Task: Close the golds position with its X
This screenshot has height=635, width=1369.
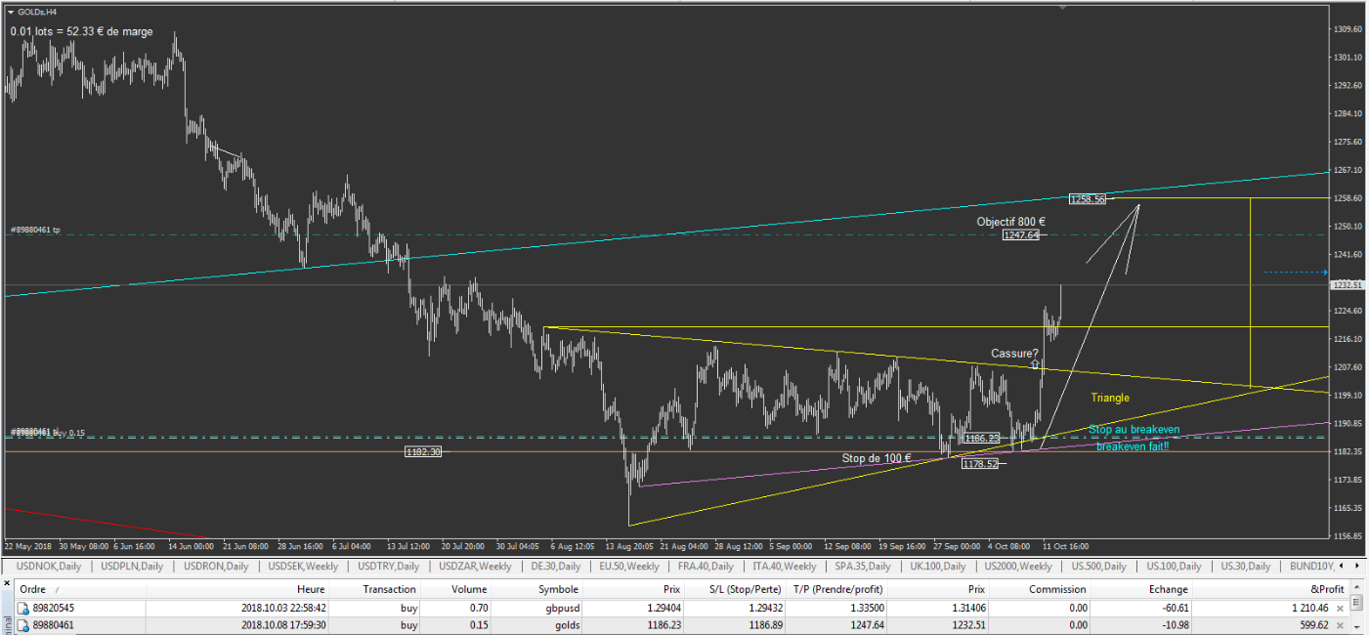Action: tap(1353, 625)
